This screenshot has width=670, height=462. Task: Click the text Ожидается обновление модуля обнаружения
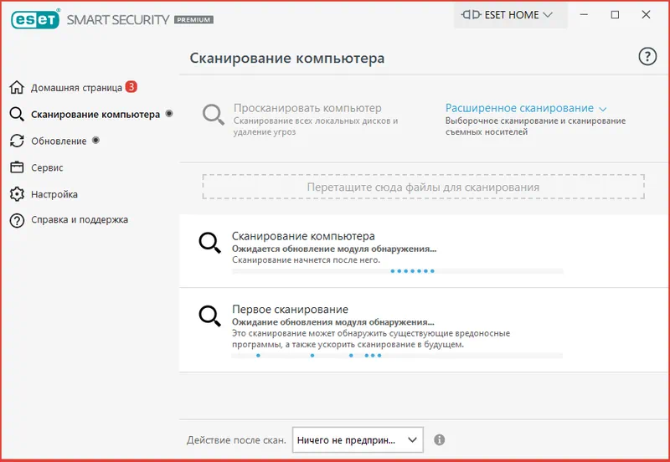(x=334, y=249)
